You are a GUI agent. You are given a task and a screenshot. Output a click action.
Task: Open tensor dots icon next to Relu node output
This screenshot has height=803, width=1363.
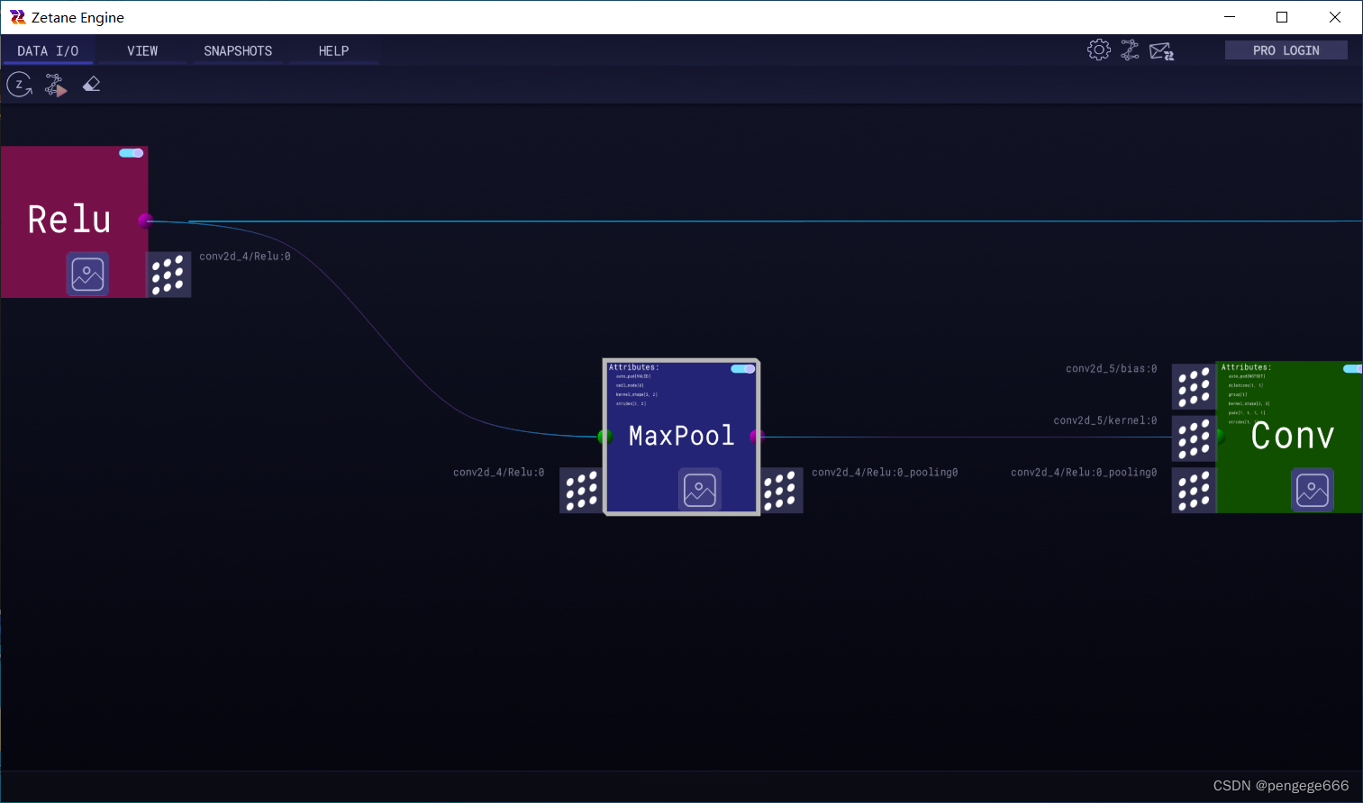point(168,275)
